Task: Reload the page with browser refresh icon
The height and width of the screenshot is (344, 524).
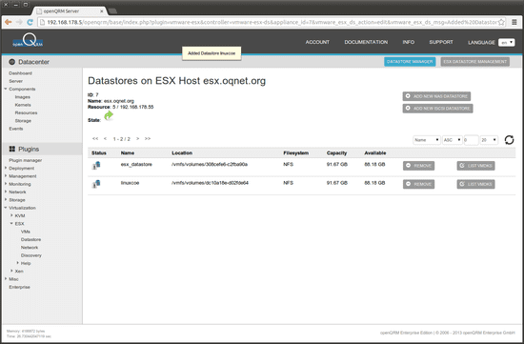Action: [30, 23]
